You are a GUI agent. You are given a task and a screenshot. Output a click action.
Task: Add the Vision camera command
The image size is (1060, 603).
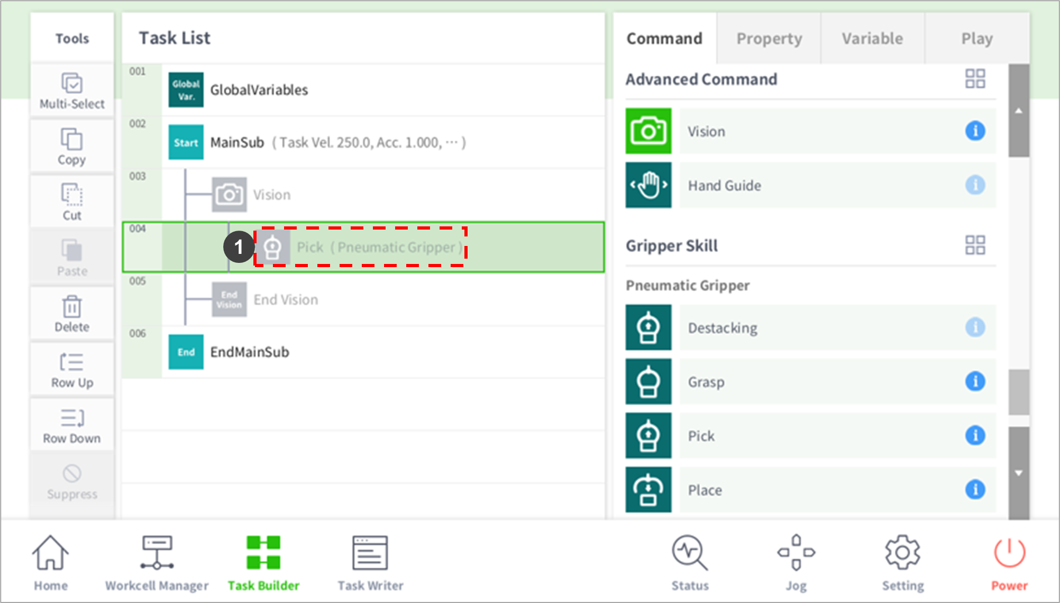point(648,131)
